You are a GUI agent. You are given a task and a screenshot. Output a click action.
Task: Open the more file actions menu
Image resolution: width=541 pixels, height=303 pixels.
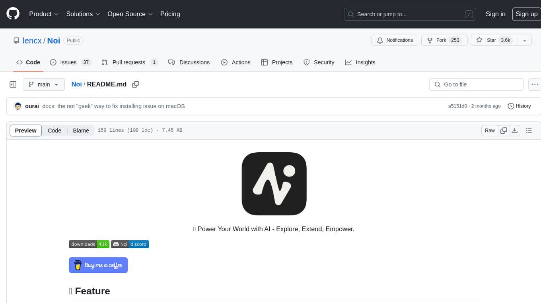point(535,84)
